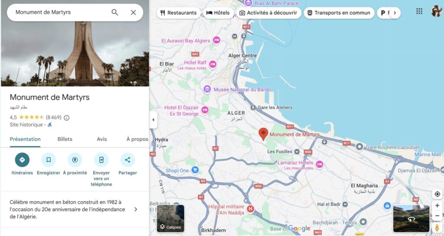
Task: Click the monument photo in the panel
Action: click(75, 54)
